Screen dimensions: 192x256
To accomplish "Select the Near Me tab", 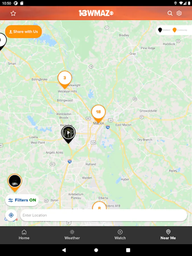I will (168, 235).
